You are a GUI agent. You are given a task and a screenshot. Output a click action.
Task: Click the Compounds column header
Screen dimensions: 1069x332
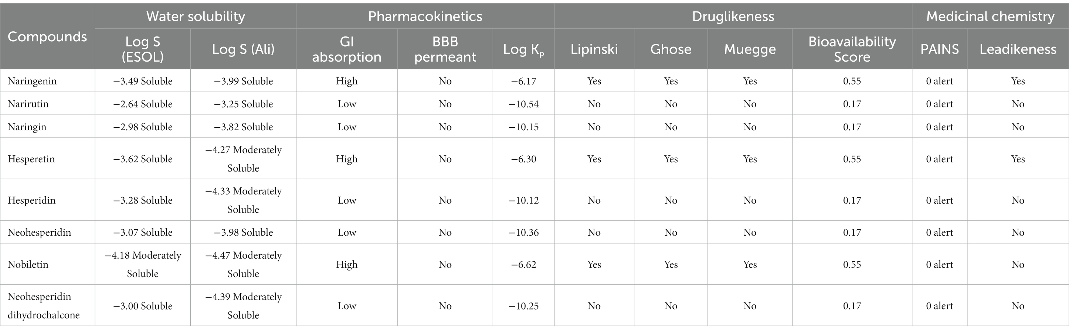coord(47,37)
